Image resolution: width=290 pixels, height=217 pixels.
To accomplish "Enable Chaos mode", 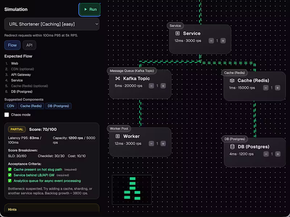I will tap(6, 115).
